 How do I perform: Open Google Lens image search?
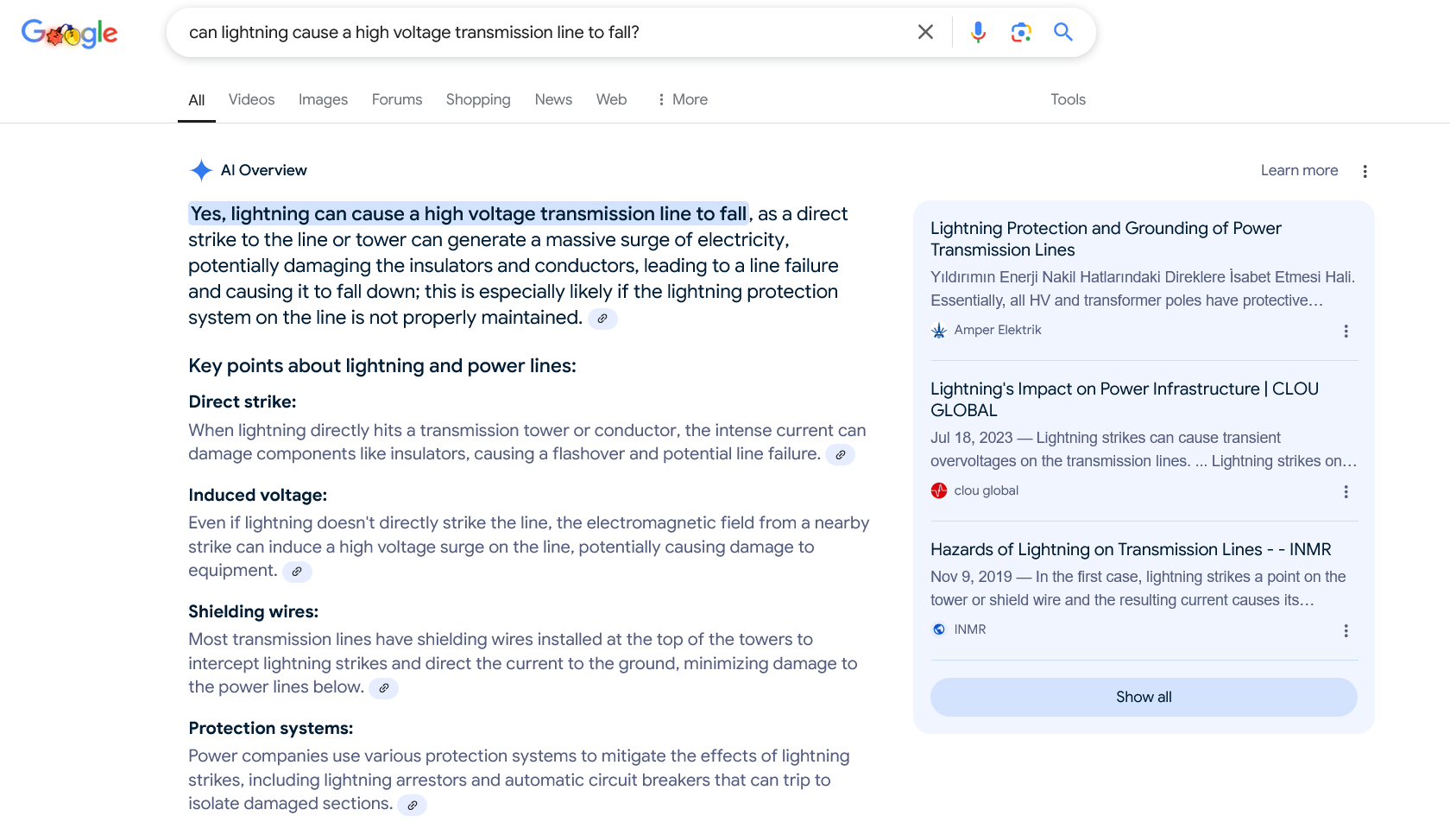point(1021,32)
